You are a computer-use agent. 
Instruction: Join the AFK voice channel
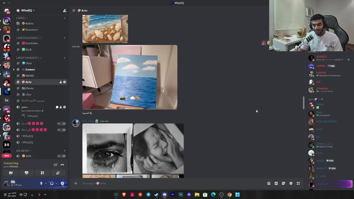tap(41, 156)
